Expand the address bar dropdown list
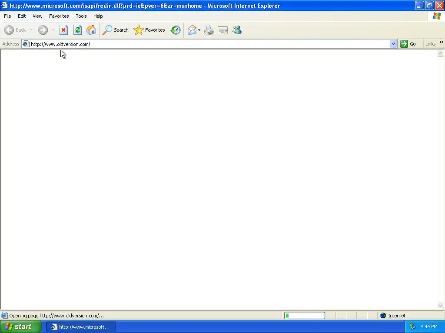This screenshot has width=445, height=333. coord(393,44)
